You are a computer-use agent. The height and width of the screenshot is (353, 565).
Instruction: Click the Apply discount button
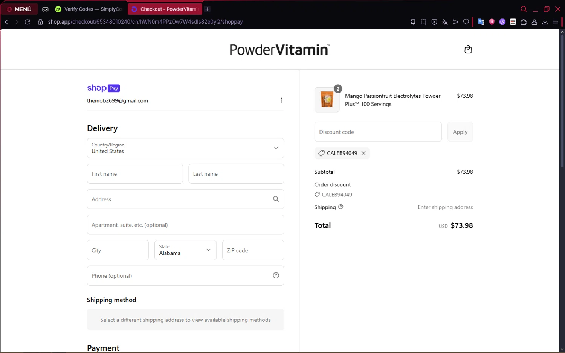tap(460, 132)
